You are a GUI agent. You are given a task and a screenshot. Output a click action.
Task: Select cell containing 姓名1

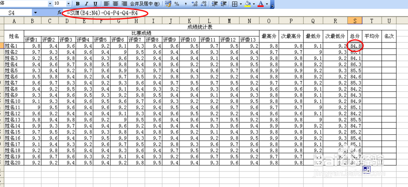click(14, 46)
